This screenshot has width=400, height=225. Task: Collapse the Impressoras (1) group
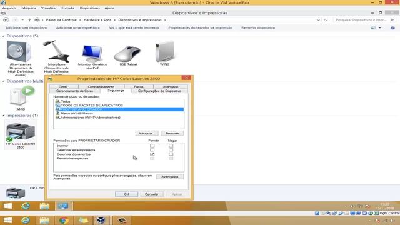click(x=4, y=116)
